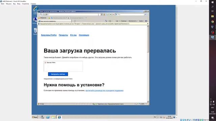
Task: Click the Add to Favorites bar icon
Action: tap(49, 18)
